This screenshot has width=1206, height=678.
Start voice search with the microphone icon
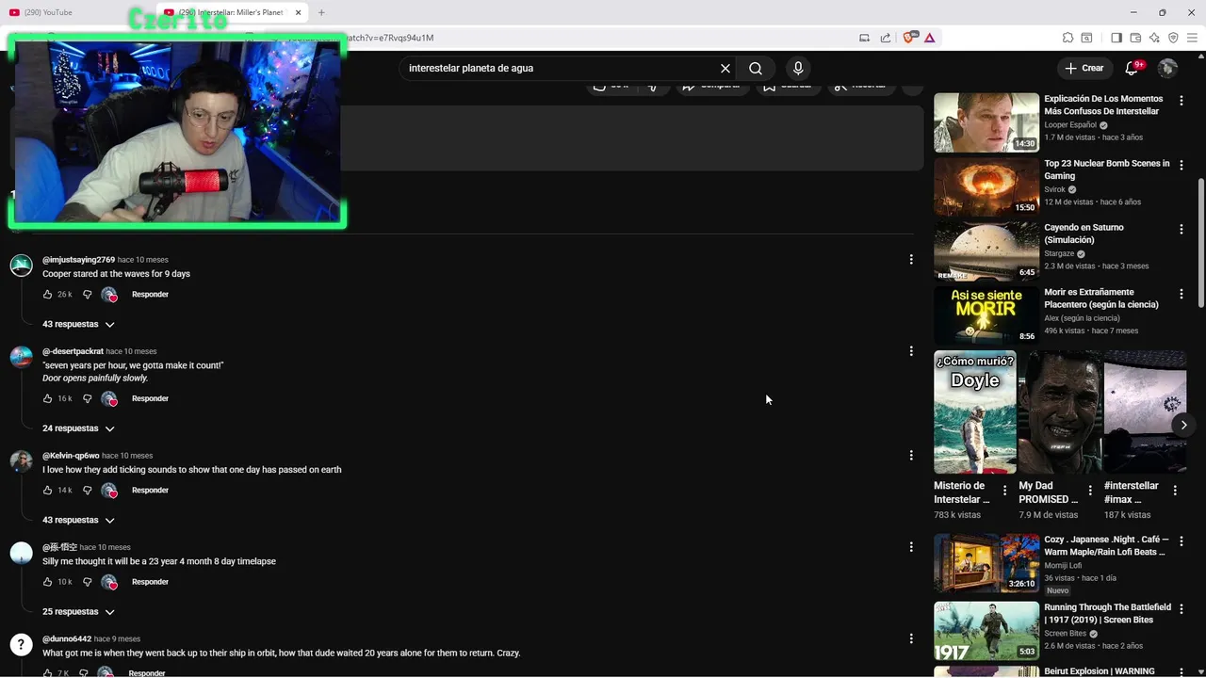tap(798, 69)
